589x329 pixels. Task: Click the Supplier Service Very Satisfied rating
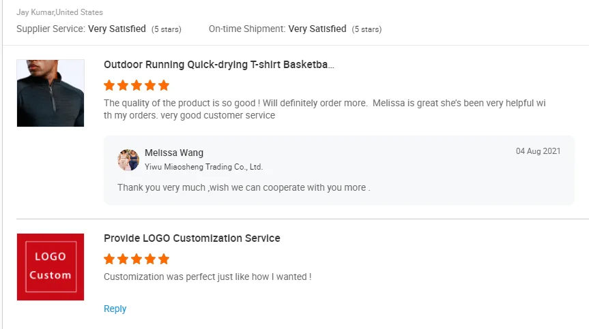point(117,29)
